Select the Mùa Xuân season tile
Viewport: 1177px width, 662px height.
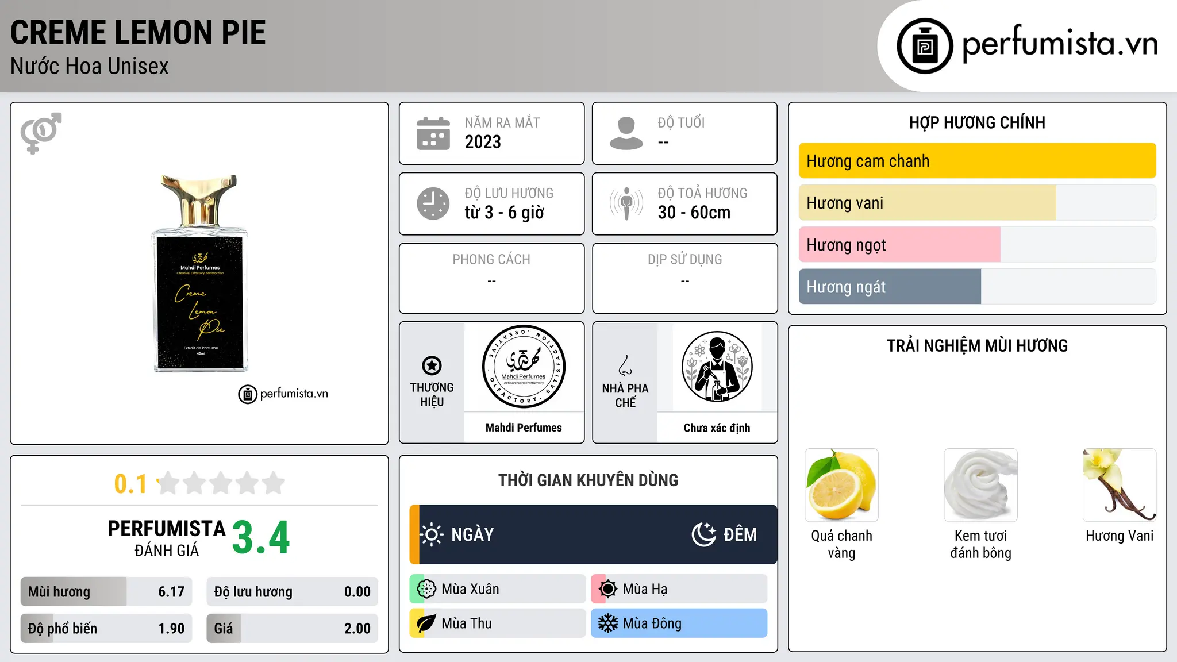(498, 589)
